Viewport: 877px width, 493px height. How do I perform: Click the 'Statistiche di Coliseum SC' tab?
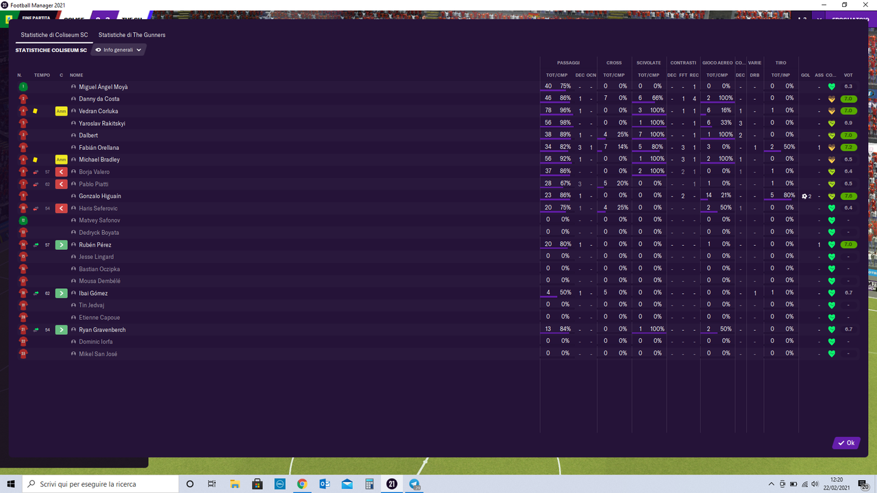(53, 35)
